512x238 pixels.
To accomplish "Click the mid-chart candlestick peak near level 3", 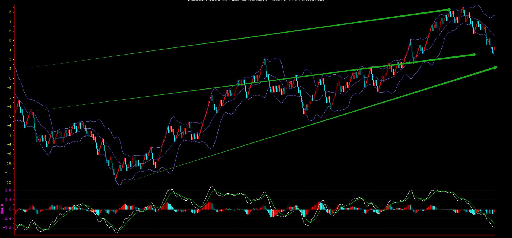I will pyautogui.click(x=264, y=62).
